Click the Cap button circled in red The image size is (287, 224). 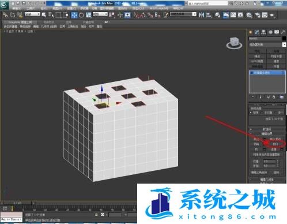click(275, 144)
